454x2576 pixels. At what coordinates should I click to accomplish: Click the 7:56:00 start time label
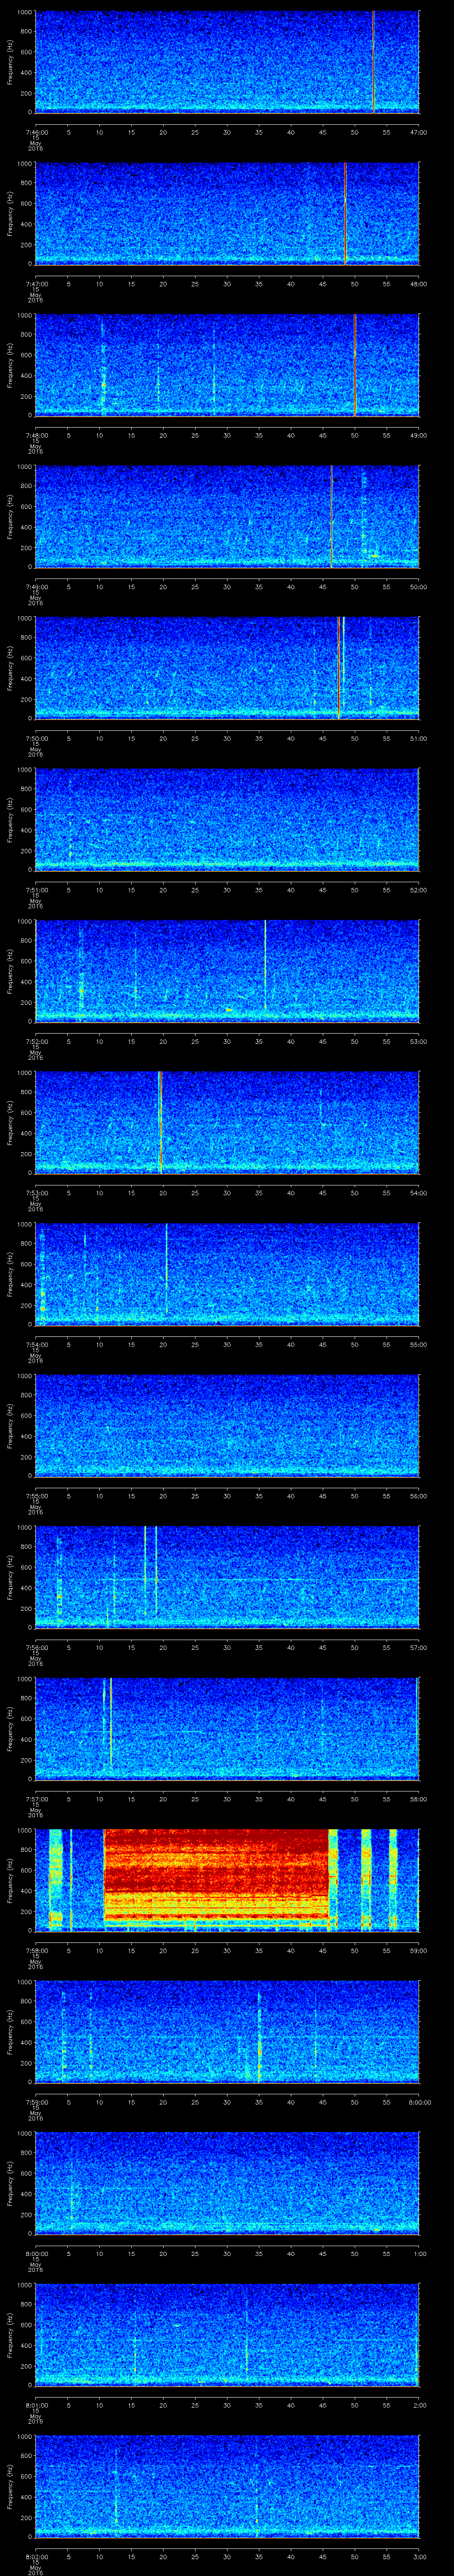pyautogui.click(x=36, y=1647)
